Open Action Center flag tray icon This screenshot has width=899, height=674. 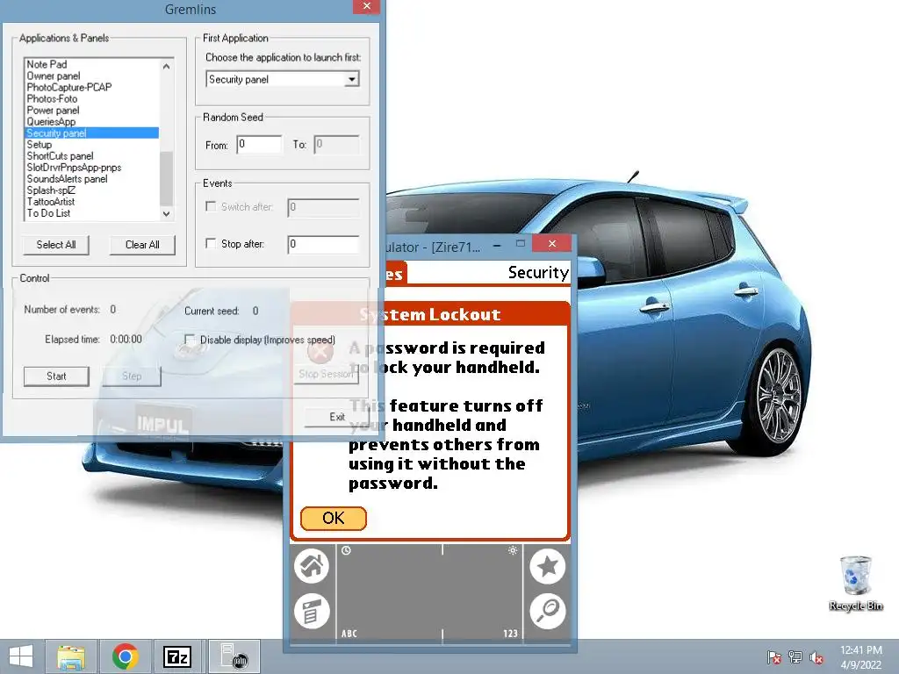[x=773, y=657]
